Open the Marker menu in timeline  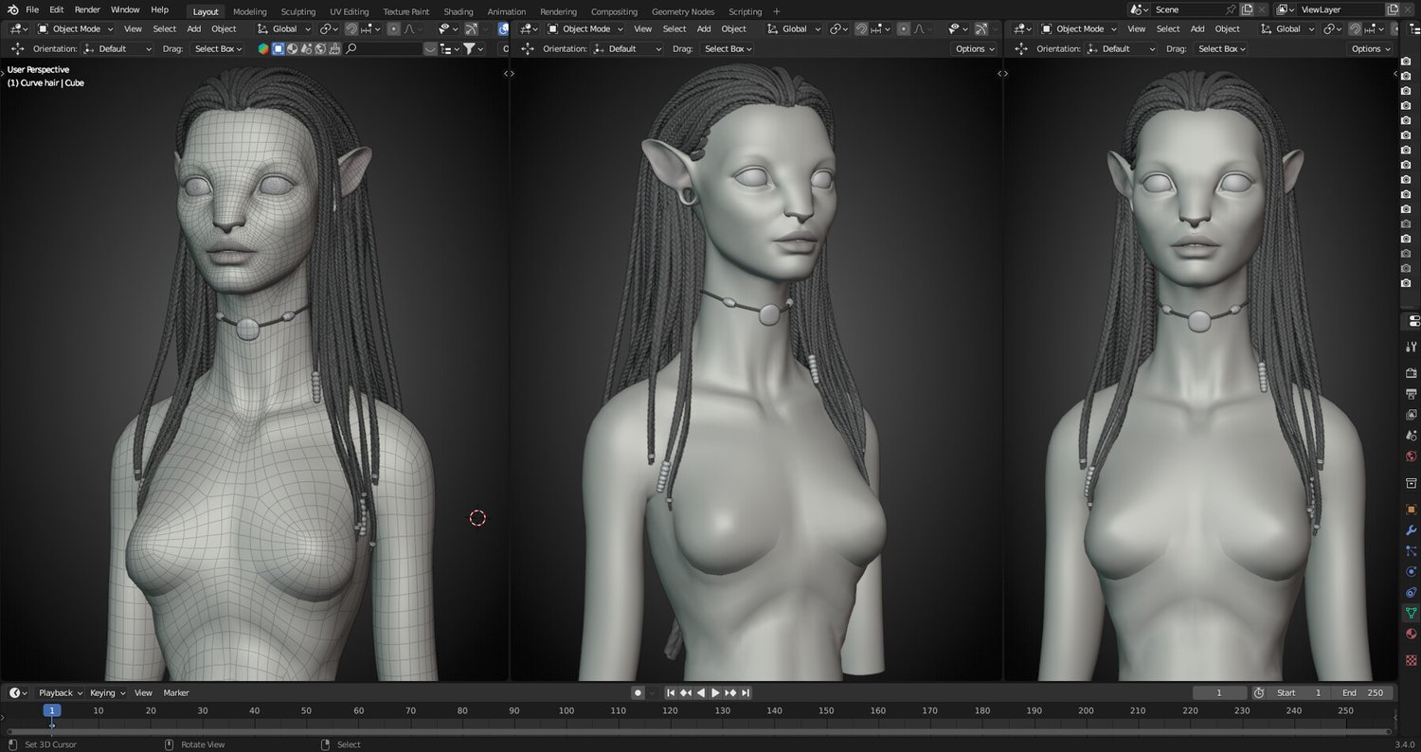(176, 692)
